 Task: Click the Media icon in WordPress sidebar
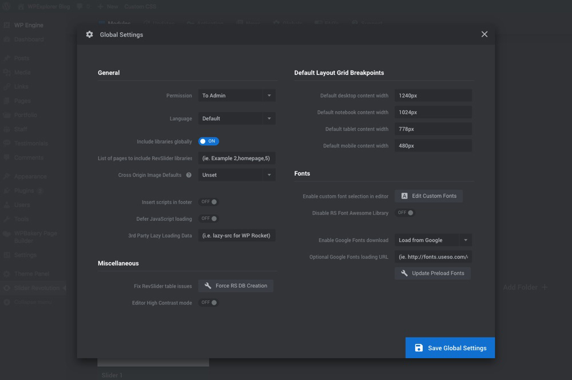[x=6, y=72]
